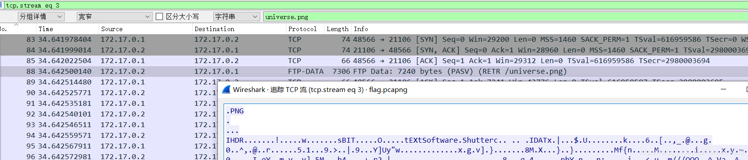The width and height of the screenshot is (748, 160).
Task: Select packet 84 SYN, ACK row
Action: [374, 50]
